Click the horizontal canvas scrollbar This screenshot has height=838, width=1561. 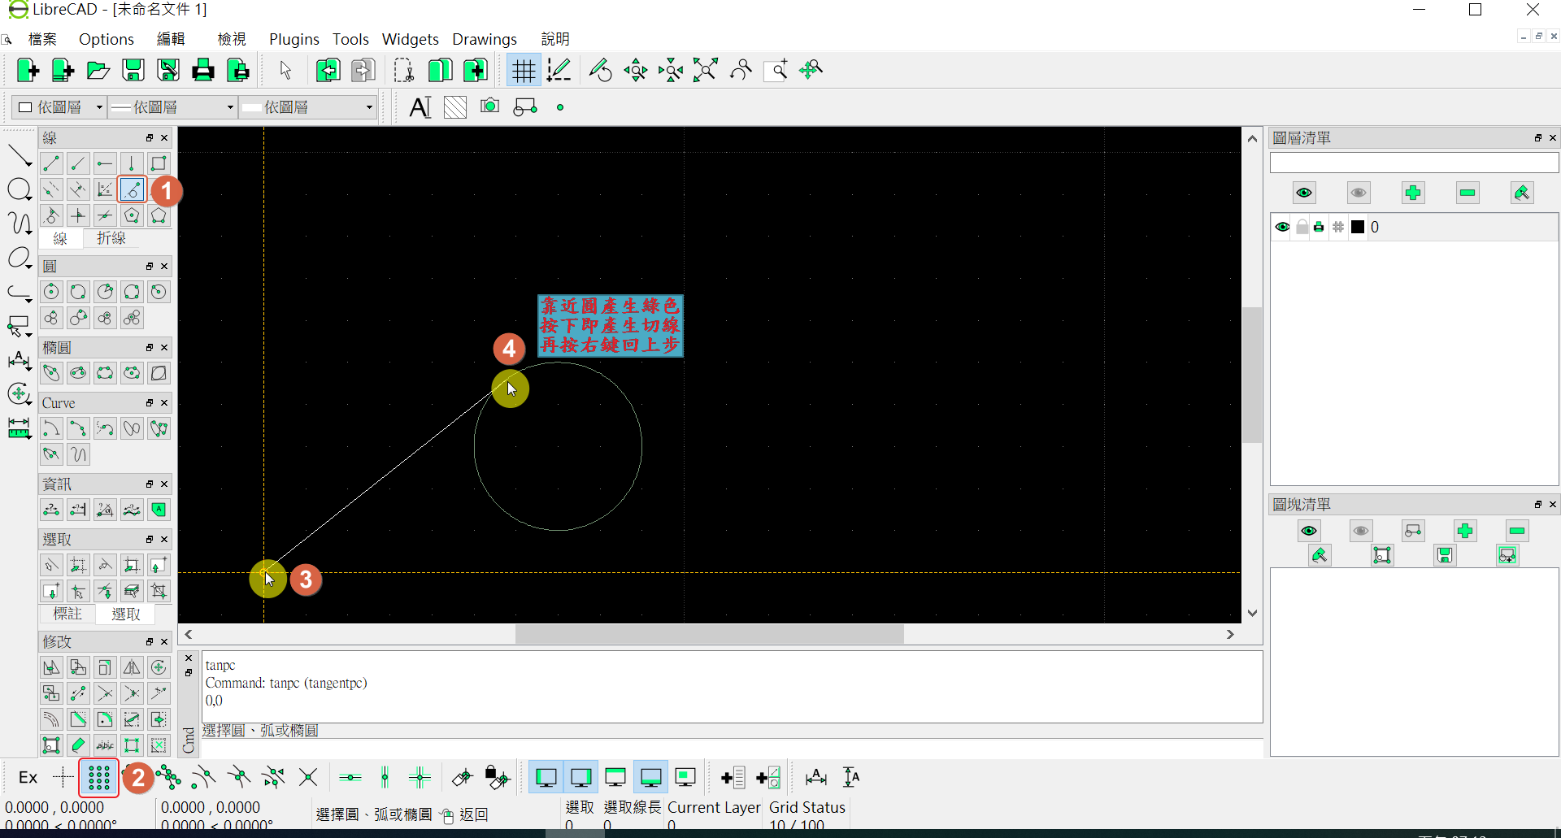[x=709, y=634]
